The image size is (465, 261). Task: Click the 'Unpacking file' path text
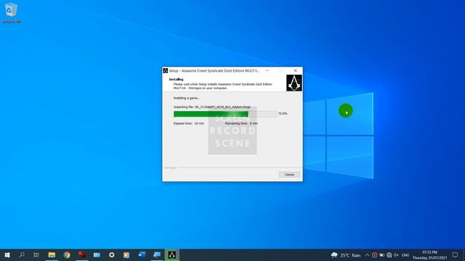[x=212, y=107]
